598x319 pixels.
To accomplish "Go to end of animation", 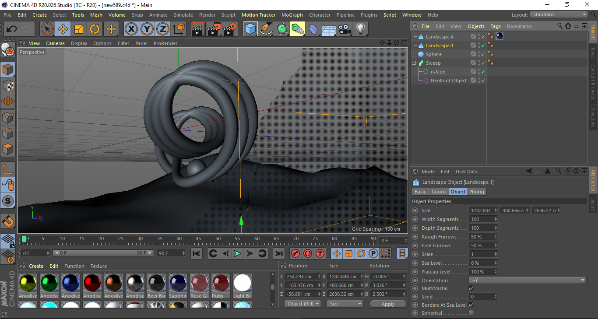I will pyautogui.click(x=278, y=253).
